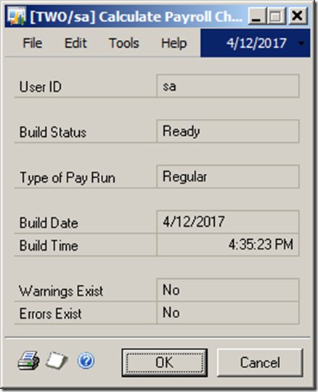
Task: Open the Help menu
Action: click(x=174, y=43)
